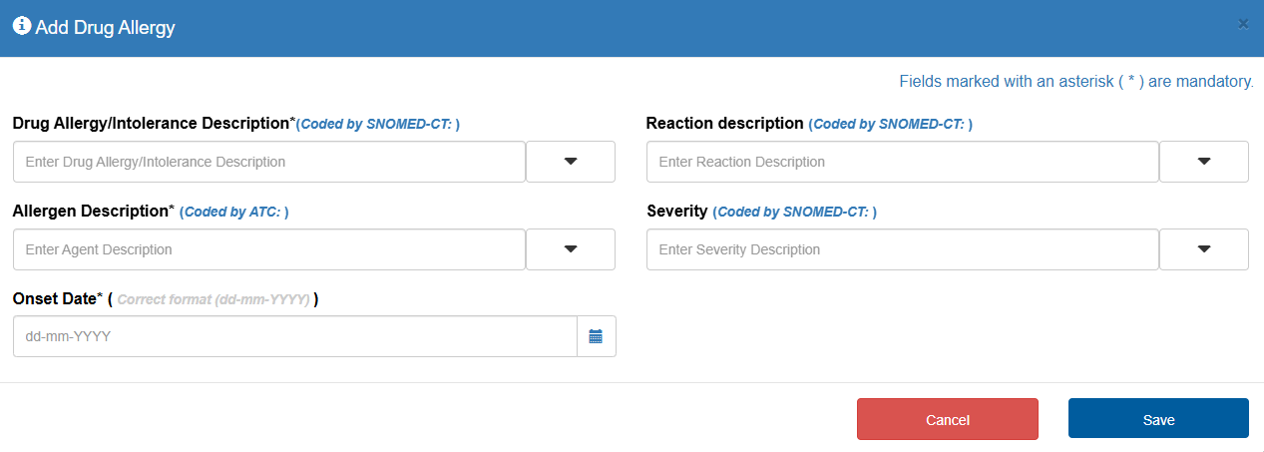Screen dimensions: 1264x452
Task: Click the Allergen Description label
Action: coord(90,212)
